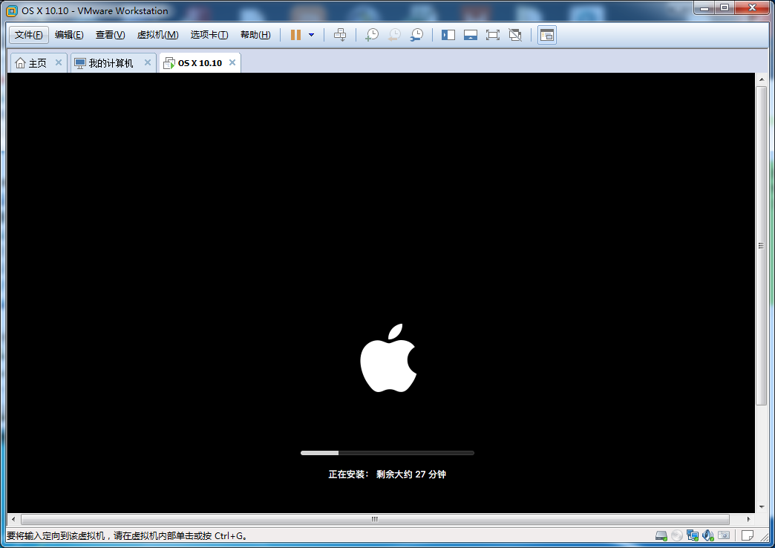Close the 主页 tab
The image size is (775, 548).
[59, 62]
